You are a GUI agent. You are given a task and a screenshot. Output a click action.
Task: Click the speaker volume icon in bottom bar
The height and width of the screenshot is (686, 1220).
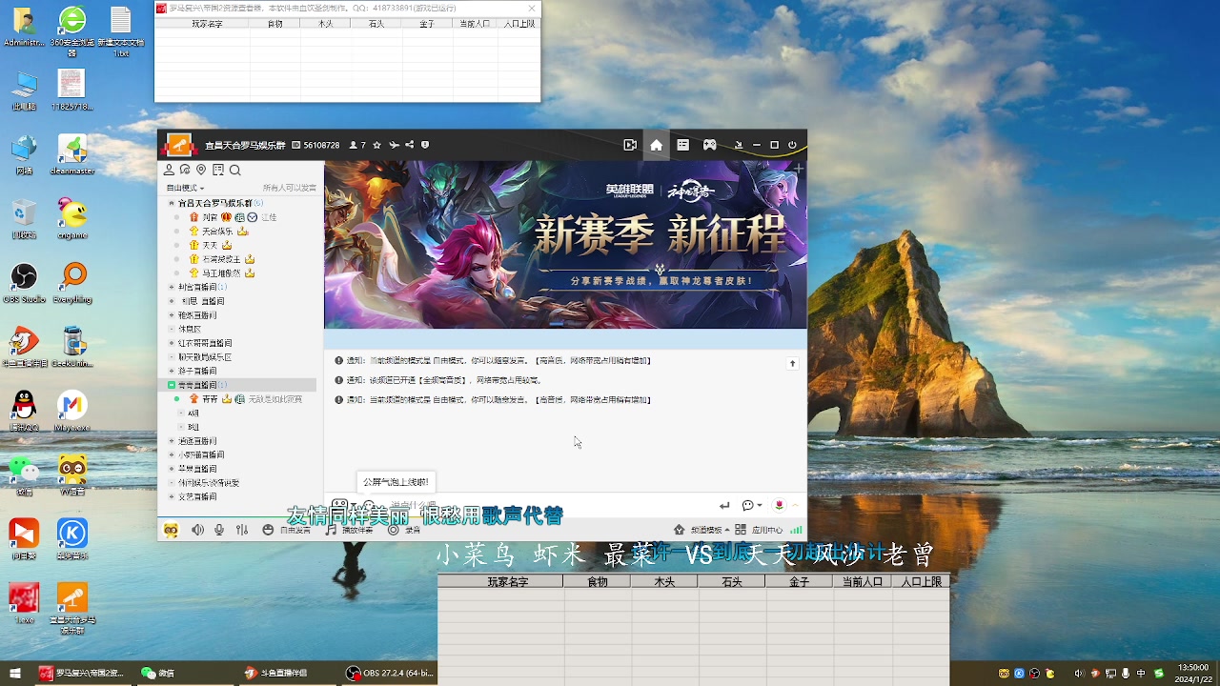(x=197, y=530)
